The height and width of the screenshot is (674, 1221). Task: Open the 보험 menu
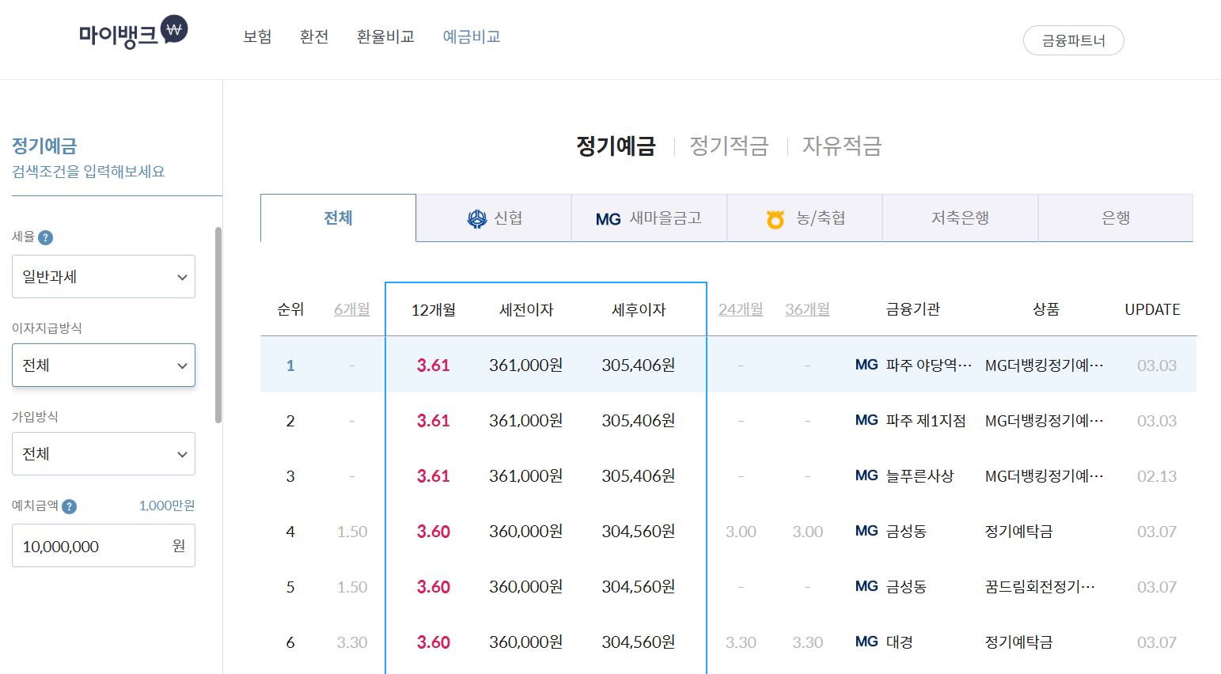(257, 36)
